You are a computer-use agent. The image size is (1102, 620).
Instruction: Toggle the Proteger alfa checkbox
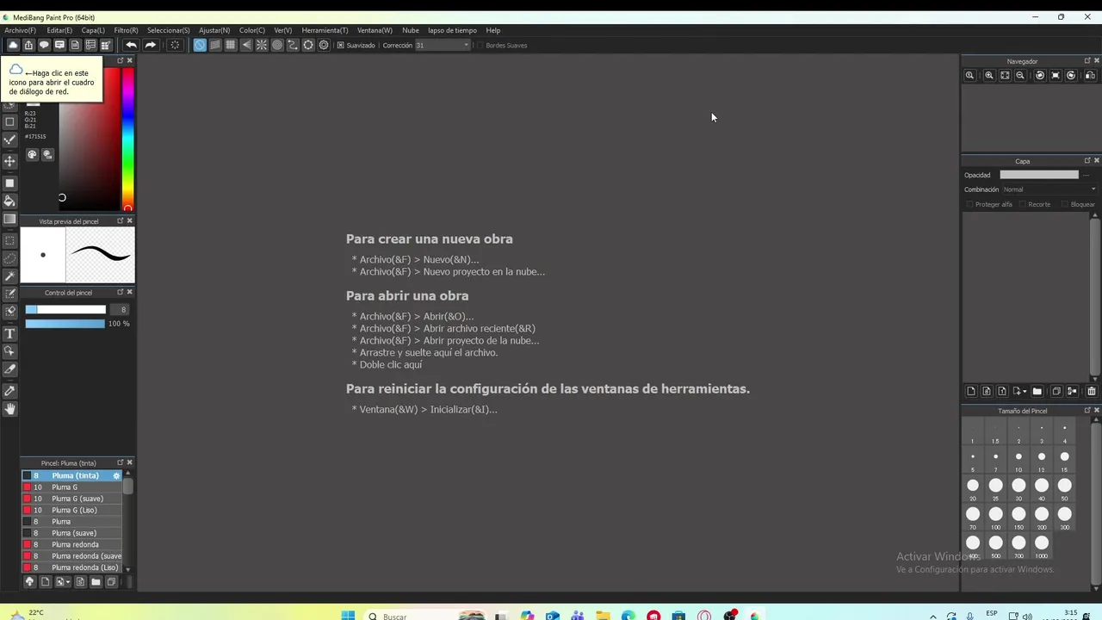point(969,204)
